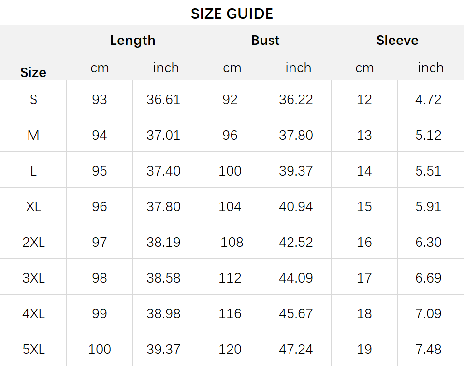Select the 4XL size row label

(x=33, y=314)
